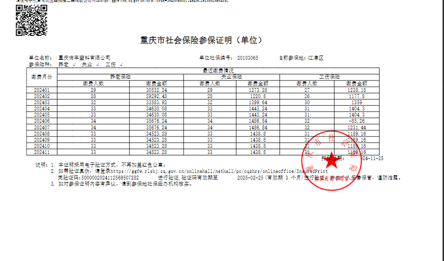Select the month cell 202406
The height and width of the screenshot is (261, 444).
tap(42, 121)
